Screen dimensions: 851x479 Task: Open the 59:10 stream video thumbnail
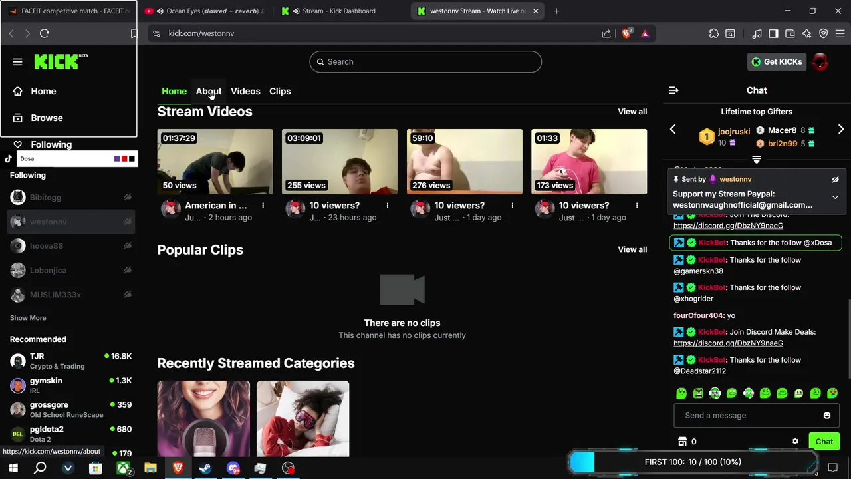(x=465, y=162)
